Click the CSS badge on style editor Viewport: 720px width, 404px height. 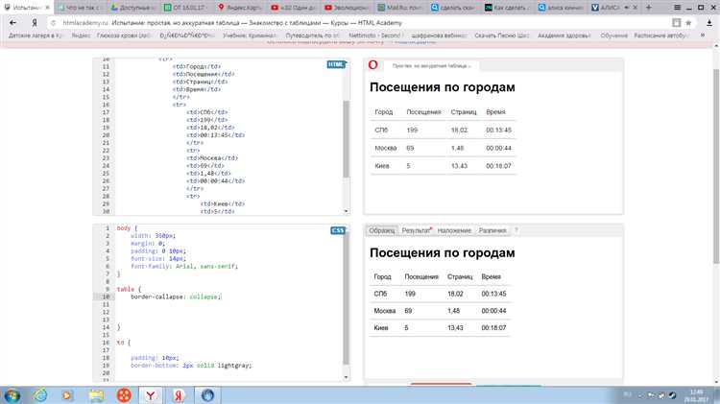pos(338,230)
